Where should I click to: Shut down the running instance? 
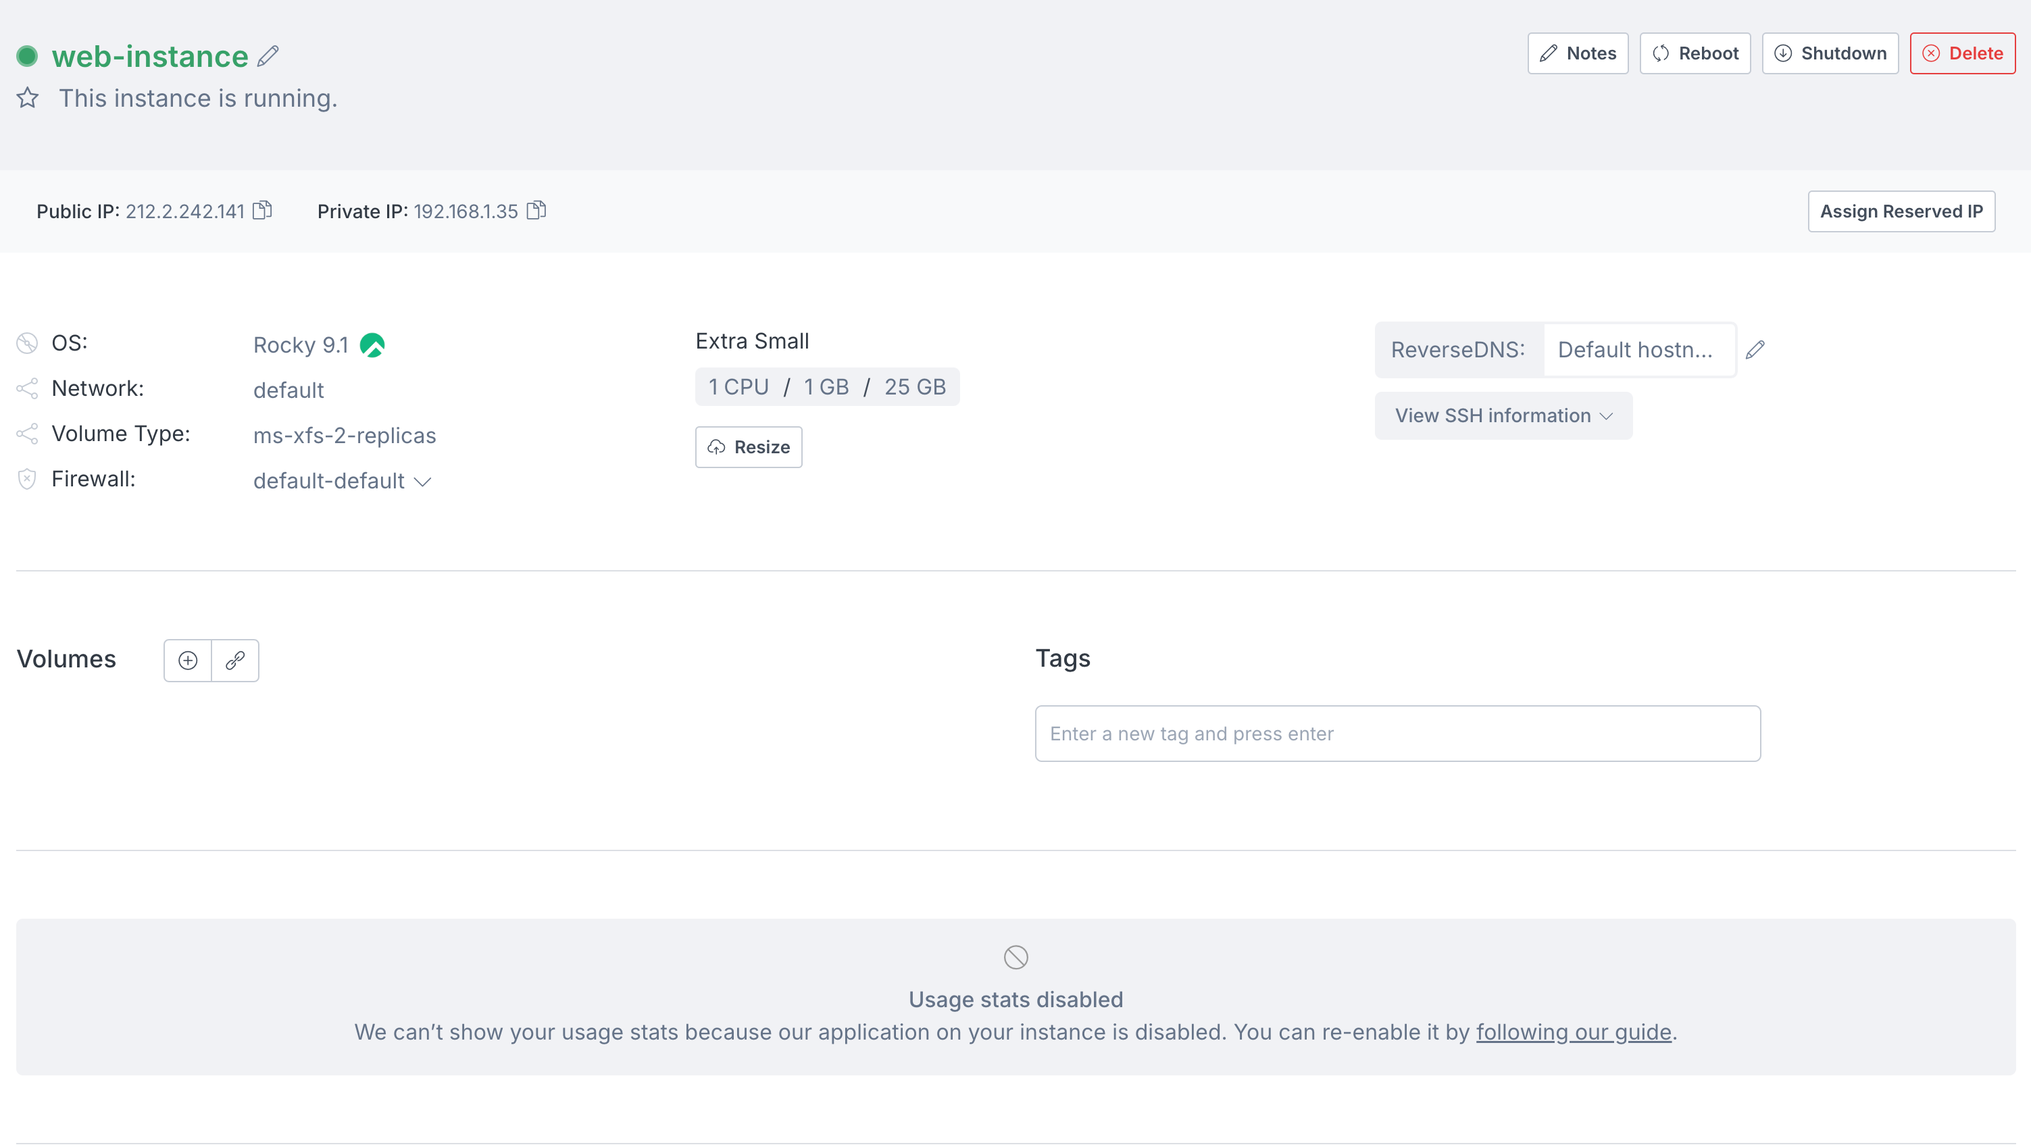(1830, 53)
